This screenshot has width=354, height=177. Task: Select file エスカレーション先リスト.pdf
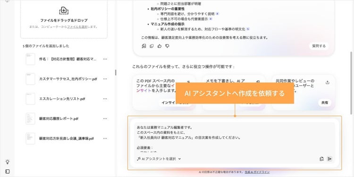pos(62,99)
